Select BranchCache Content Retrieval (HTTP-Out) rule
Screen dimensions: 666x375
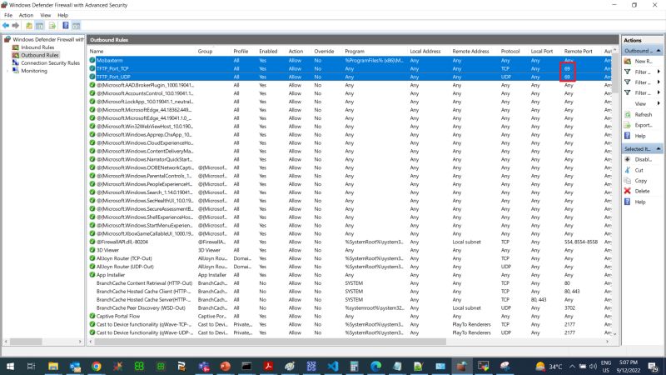[x=350, y=283]
